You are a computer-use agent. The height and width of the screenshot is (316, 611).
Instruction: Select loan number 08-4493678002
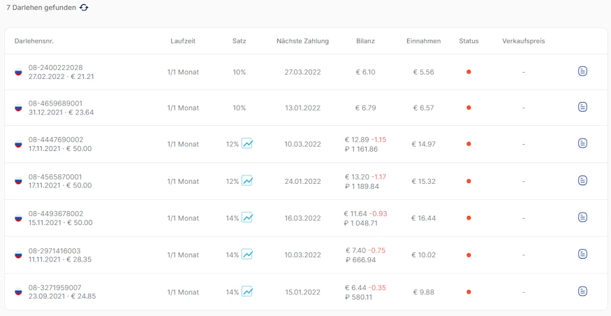[x=55, y=214]
